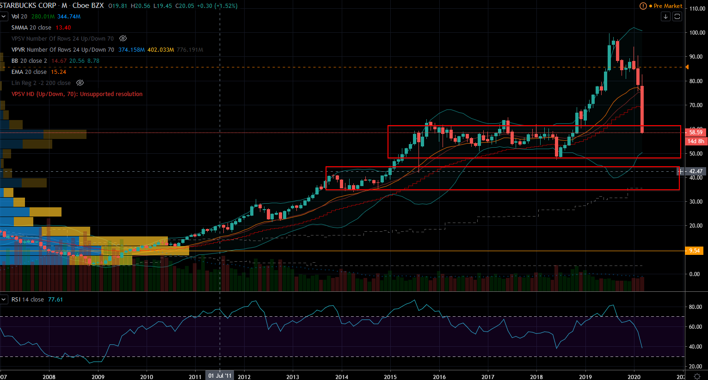Click the 42.47 crosshair price label

click(696, 171)
